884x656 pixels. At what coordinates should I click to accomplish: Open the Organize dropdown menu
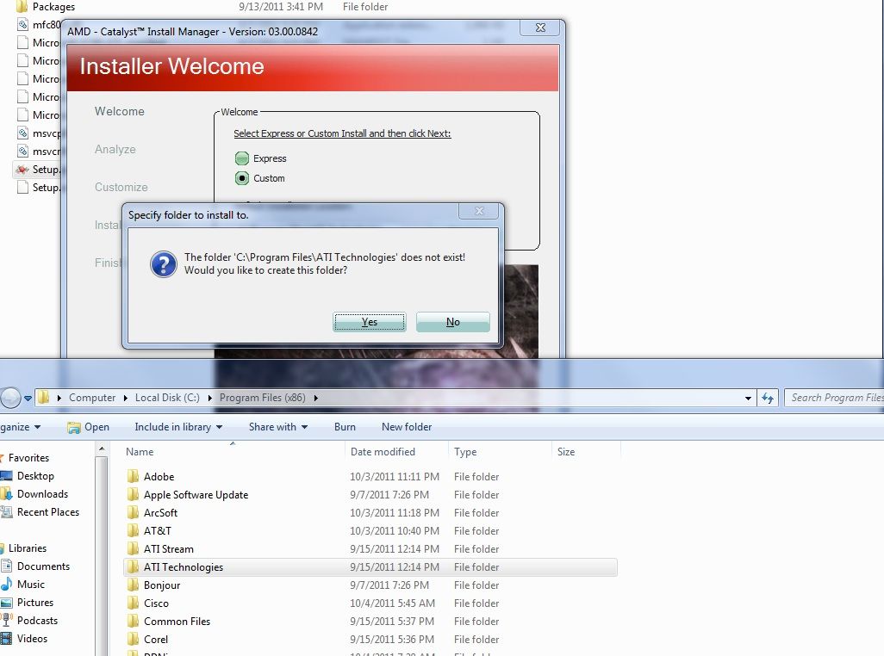click(x=21, y=427)
